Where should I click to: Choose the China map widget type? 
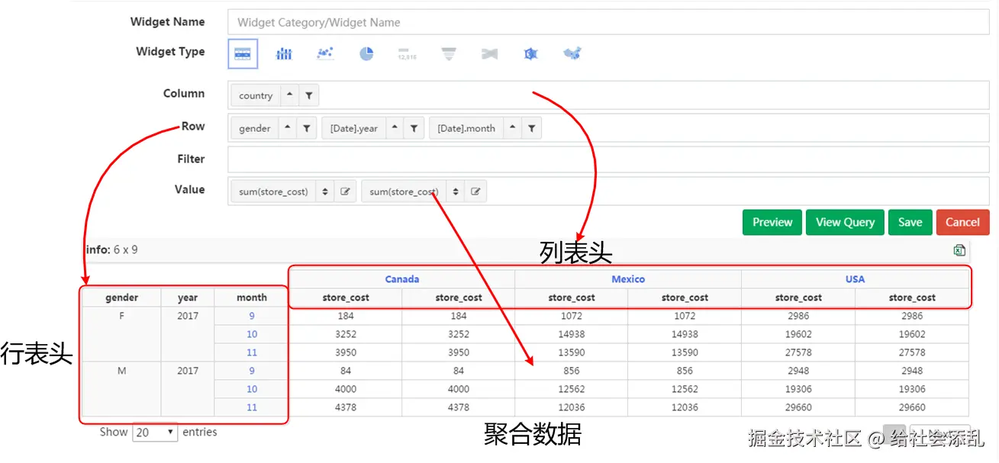572,53
